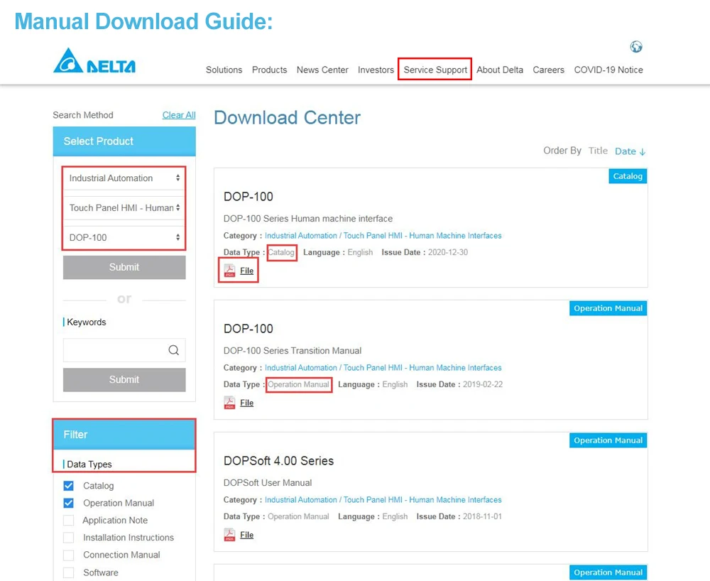Tick the Connection Manual checkbox
The image size is (710, 581).
(x=68, y=555)
